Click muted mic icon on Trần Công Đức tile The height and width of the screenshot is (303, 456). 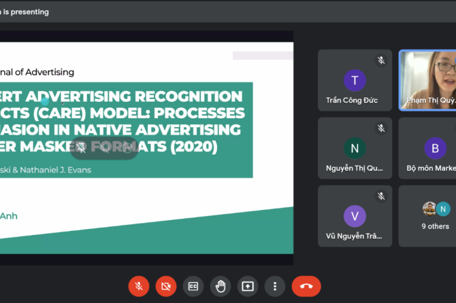point(382,60)
